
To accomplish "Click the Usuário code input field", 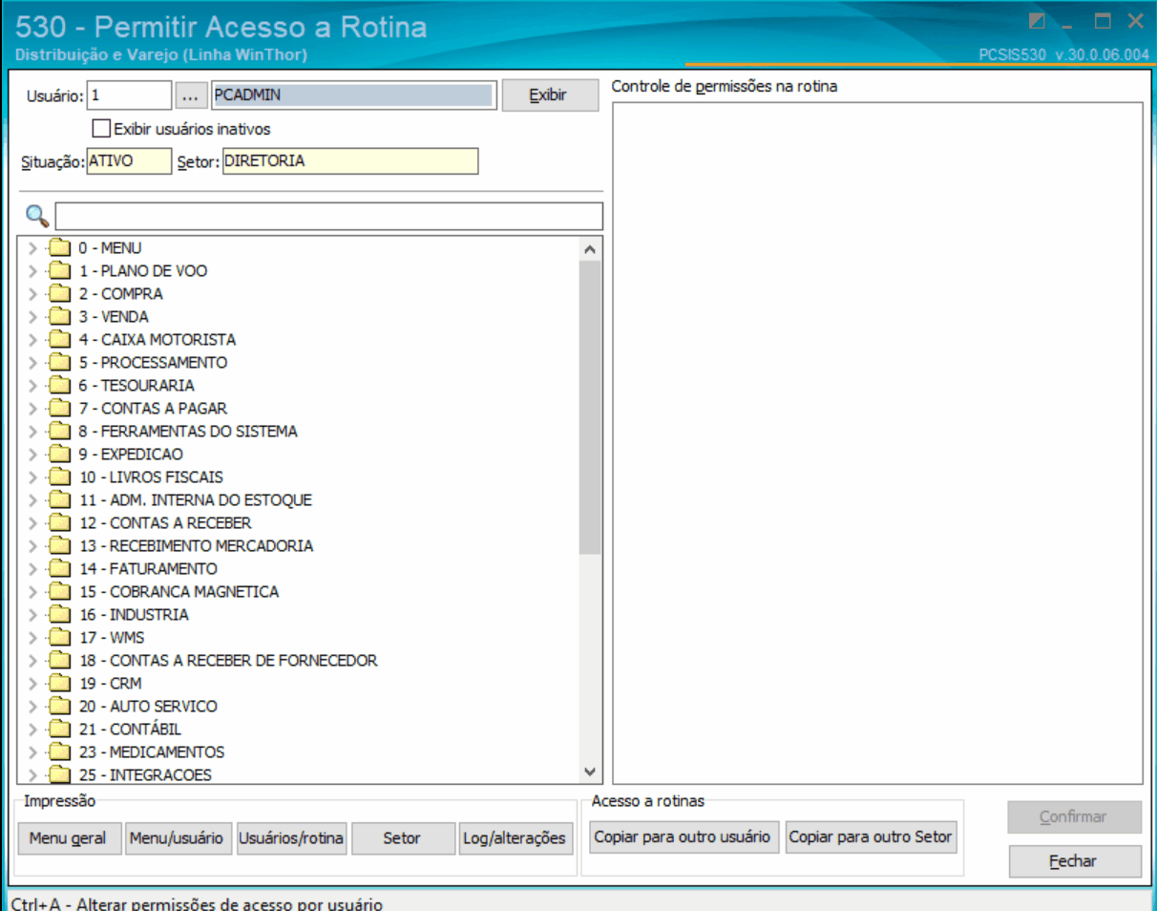I will (x=129, y=95).
